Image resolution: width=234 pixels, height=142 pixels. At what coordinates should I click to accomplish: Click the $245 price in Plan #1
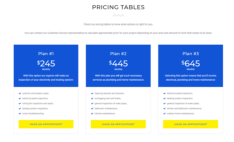(x=46, y=63)
